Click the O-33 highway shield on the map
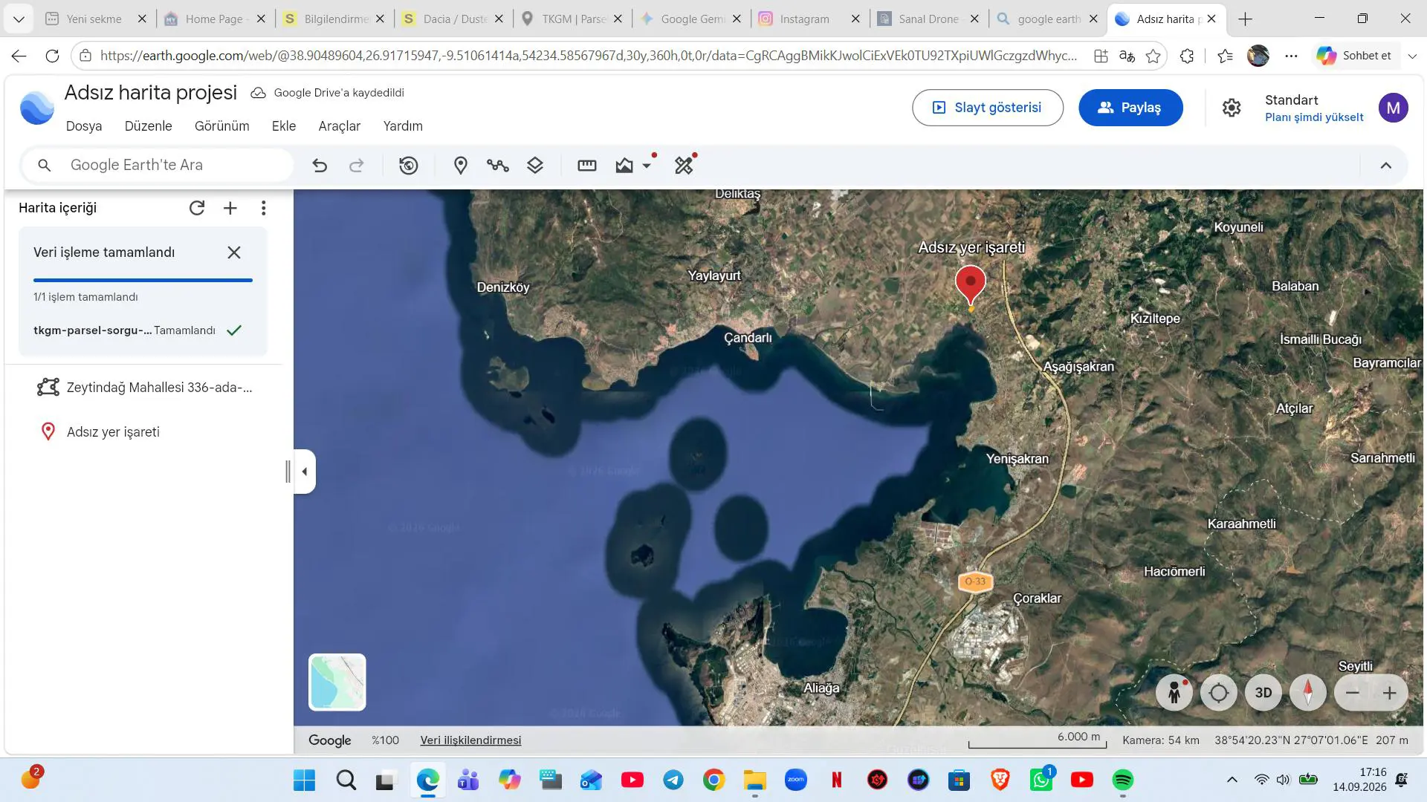Screen dimensions: 1427x802 975,581
